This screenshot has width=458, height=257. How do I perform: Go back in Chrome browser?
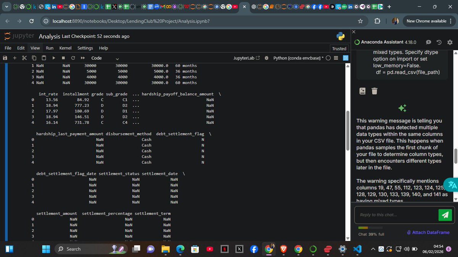pos(8,21)
